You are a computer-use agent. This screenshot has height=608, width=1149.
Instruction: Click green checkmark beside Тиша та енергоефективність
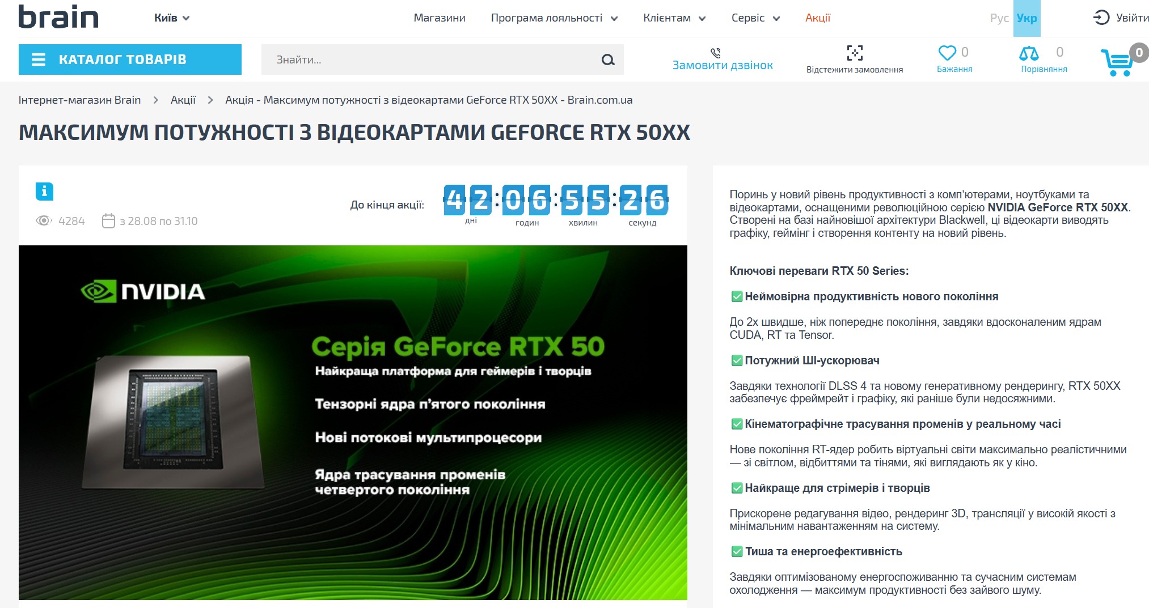737,551
